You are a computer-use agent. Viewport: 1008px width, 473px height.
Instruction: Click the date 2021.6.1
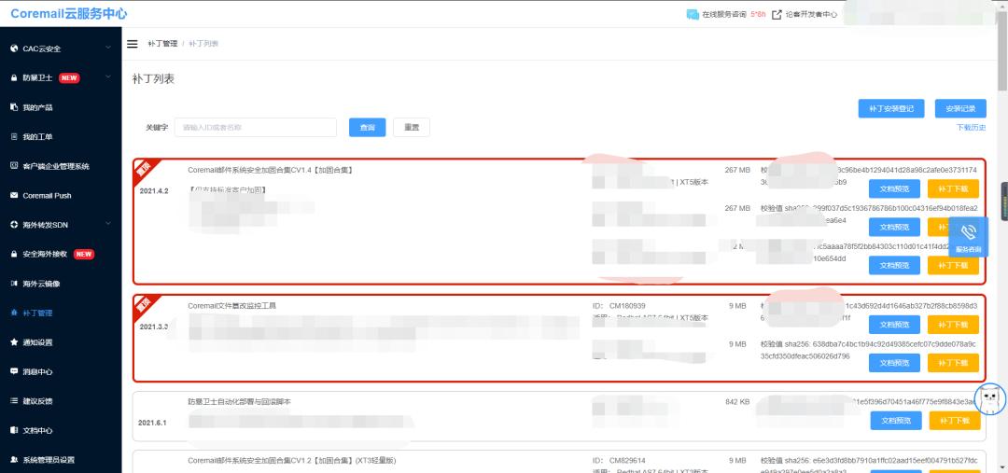(x=152, y=423)
